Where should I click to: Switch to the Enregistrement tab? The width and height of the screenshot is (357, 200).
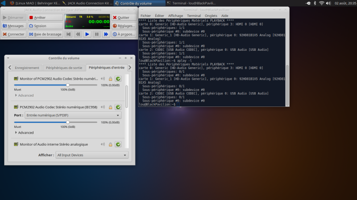pyautogui.click(x=27, y=68)
